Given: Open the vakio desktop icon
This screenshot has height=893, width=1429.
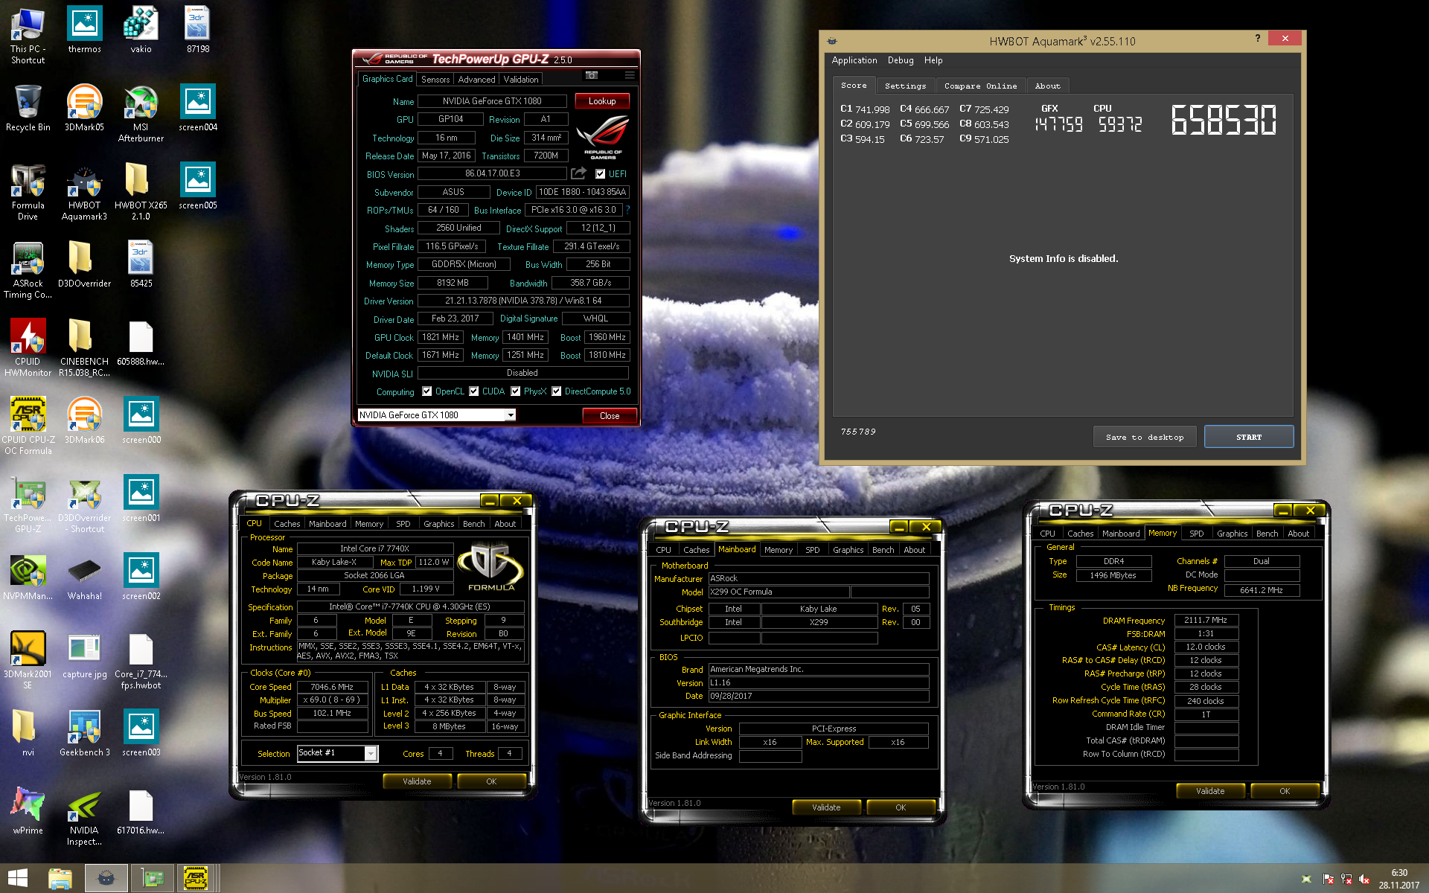Looking at the screenshot, I should pos(141,30).
